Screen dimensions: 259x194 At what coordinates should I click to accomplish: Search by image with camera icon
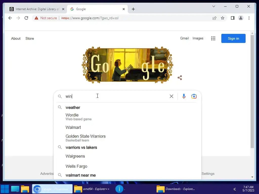click(194, 96)
